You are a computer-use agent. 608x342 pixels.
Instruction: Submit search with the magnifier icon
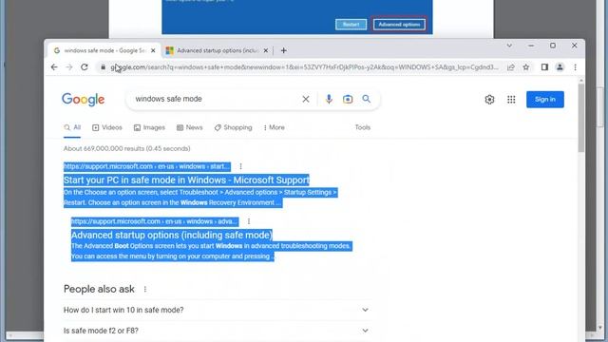point(367,99)
